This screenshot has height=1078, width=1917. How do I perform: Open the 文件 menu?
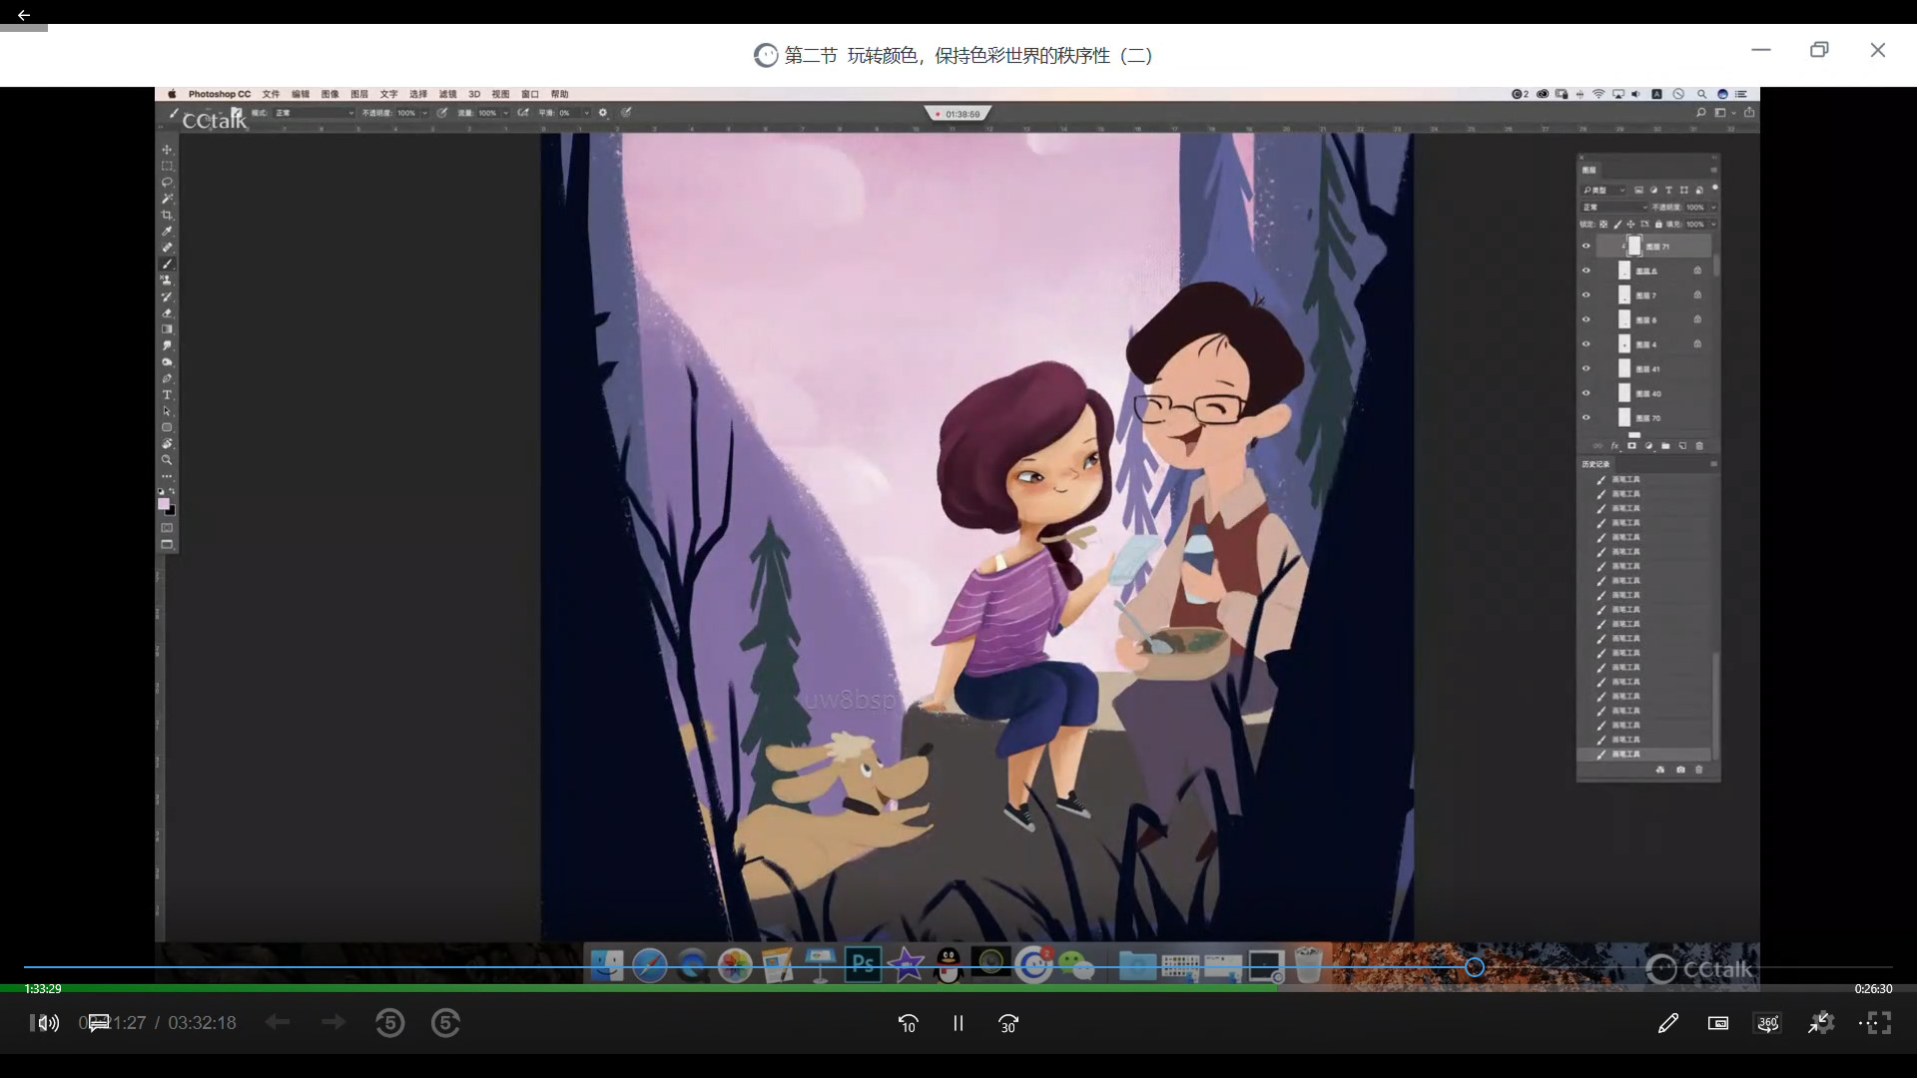[271, 94]
